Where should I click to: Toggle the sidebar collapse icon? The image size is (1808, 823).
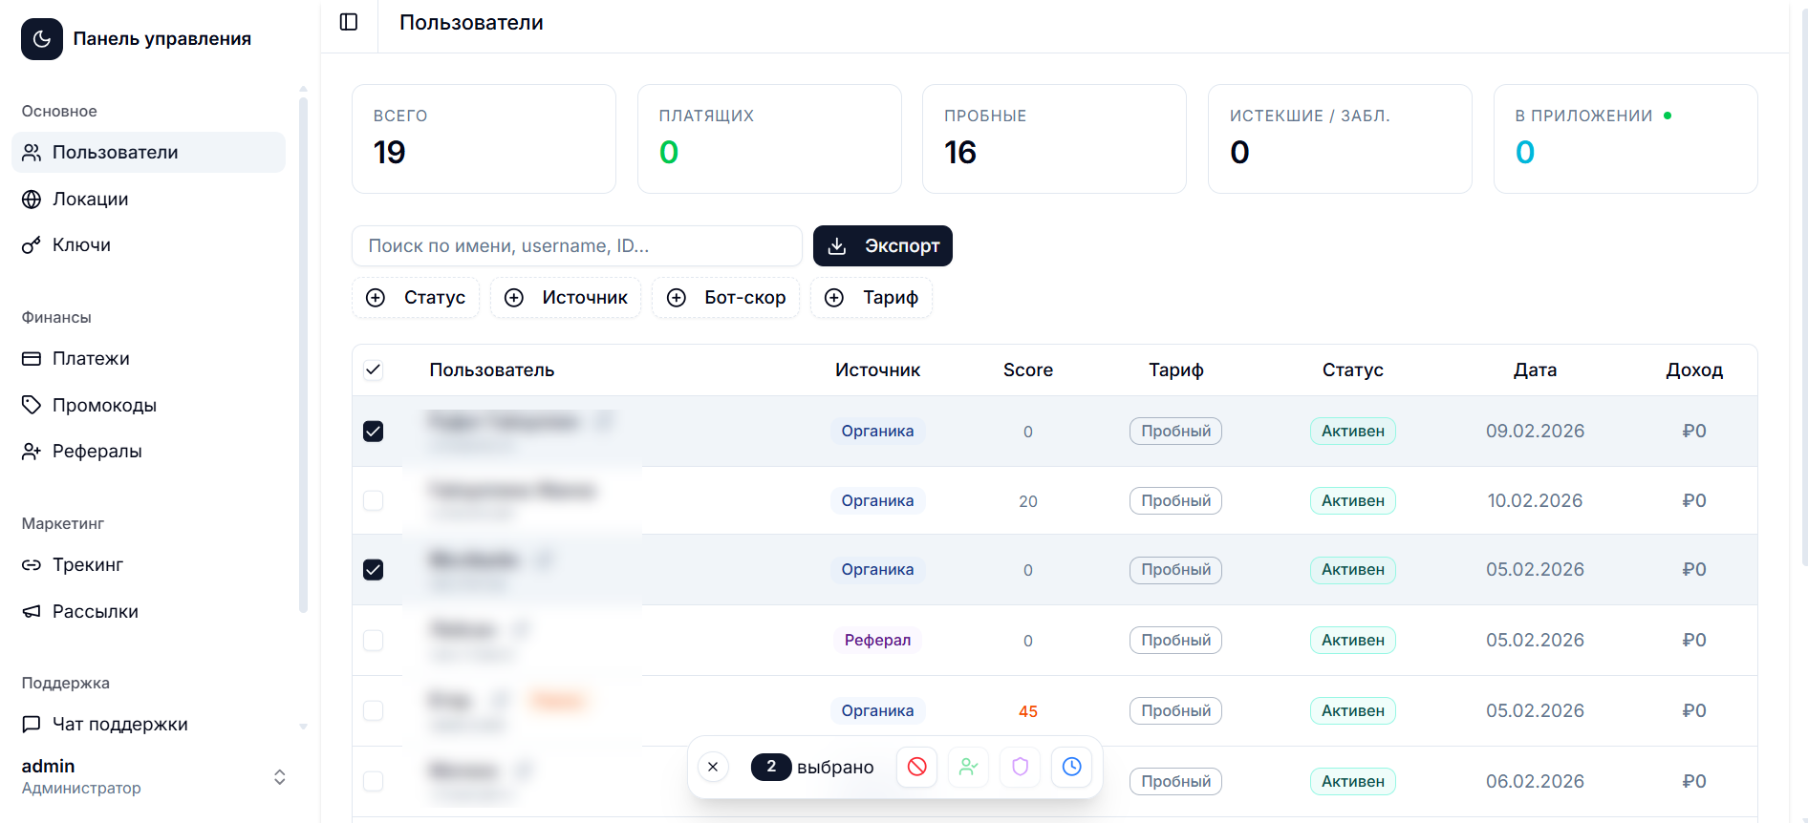(349, 22)
